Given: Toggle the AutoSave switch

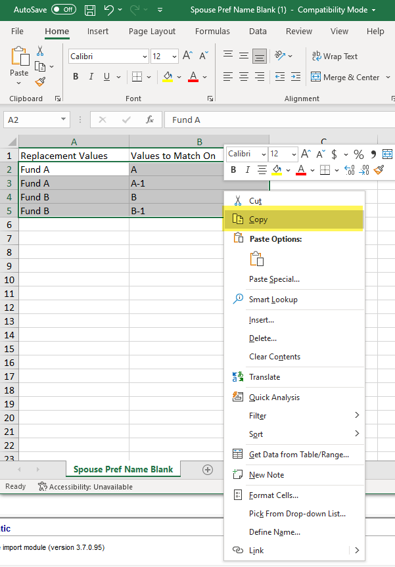Looking at the screenshot, I should 63,10.
